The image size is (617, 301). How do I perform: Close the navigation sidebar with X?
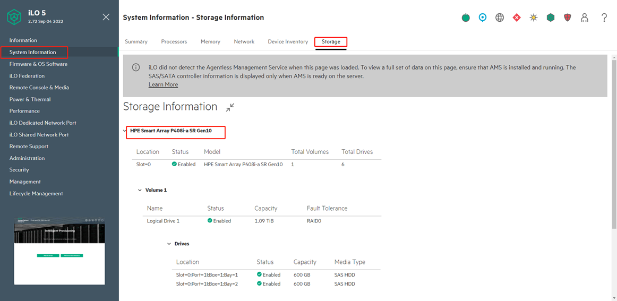[106, 17]
